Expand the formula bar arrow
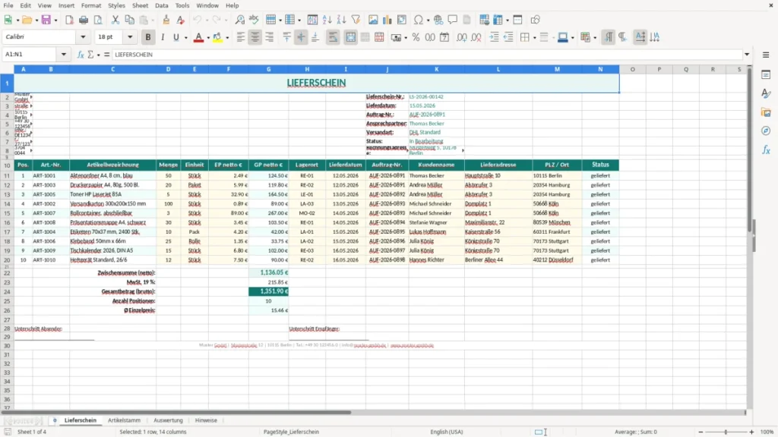Screen dimensions: 778x437 coord(747,55)
